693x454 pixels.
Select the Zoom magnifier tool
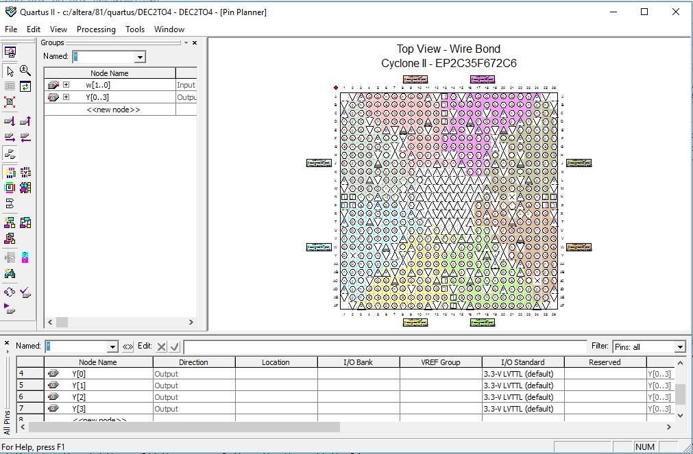click(x=25, y=71)
